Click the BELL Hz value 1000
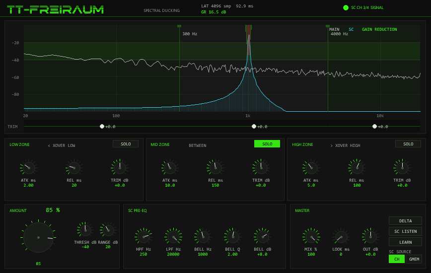The width and height of the screenshot is (431, 273). 203,254
